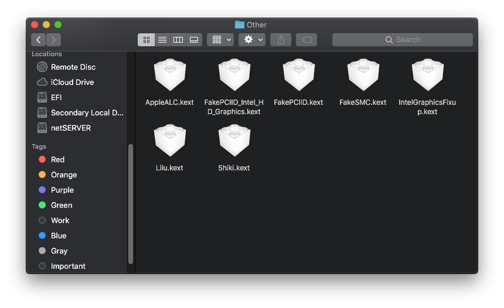Image resolution: width=504 pixels, height=308 pixels.
Task: Click the FakeSMC.kext file name
Action: coord(363,102)
